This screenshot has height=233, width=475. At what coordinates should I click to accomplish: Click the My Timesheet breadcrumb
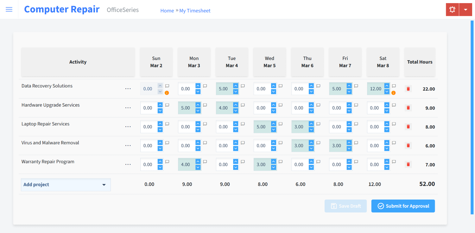(195, 11)
